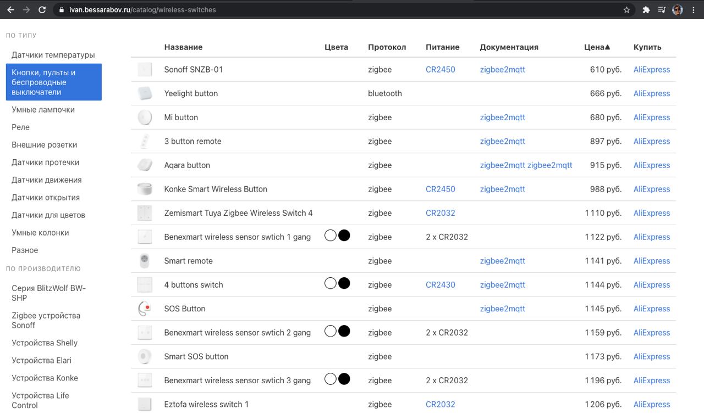Open Устройства Konke link
This screenshot has width=704, height=414.
point(45,378)
